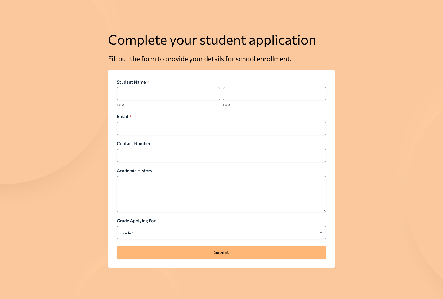
Task: Click the 'Last' helper text under name field
Action: tap(226, 105)
